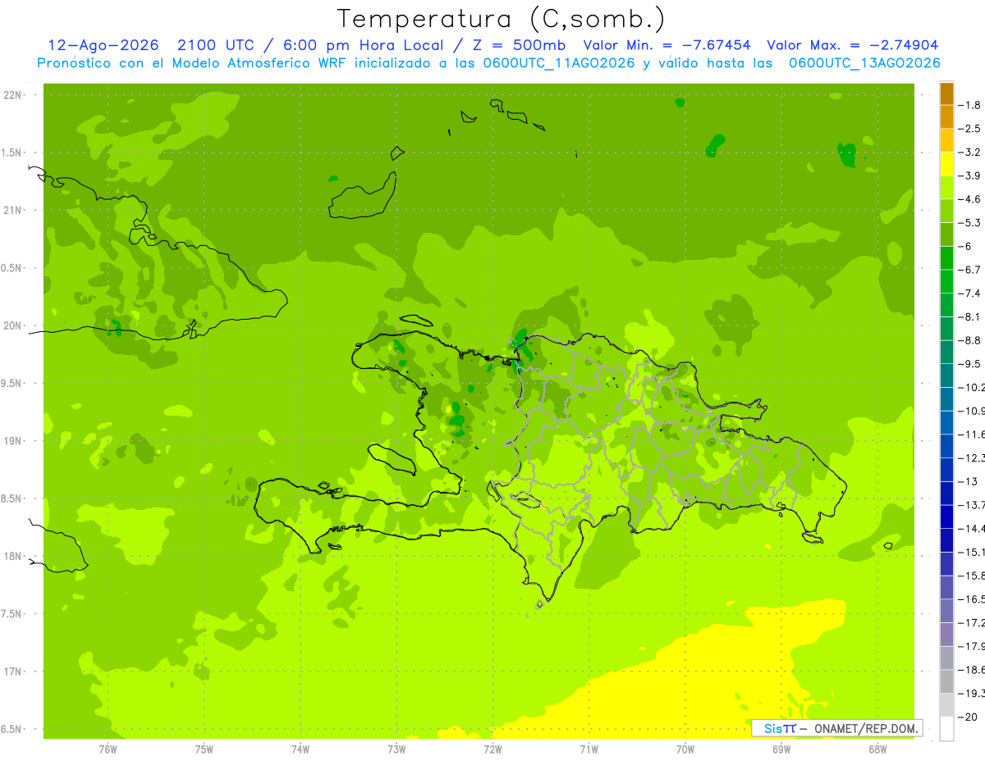Click the date text '12-Ago-2026'
This screenshot has height=760, width=985.
pos(103,45)
